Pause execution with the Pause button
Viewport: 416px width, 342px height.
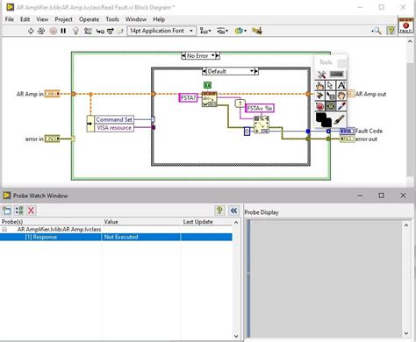pos(63,31)
